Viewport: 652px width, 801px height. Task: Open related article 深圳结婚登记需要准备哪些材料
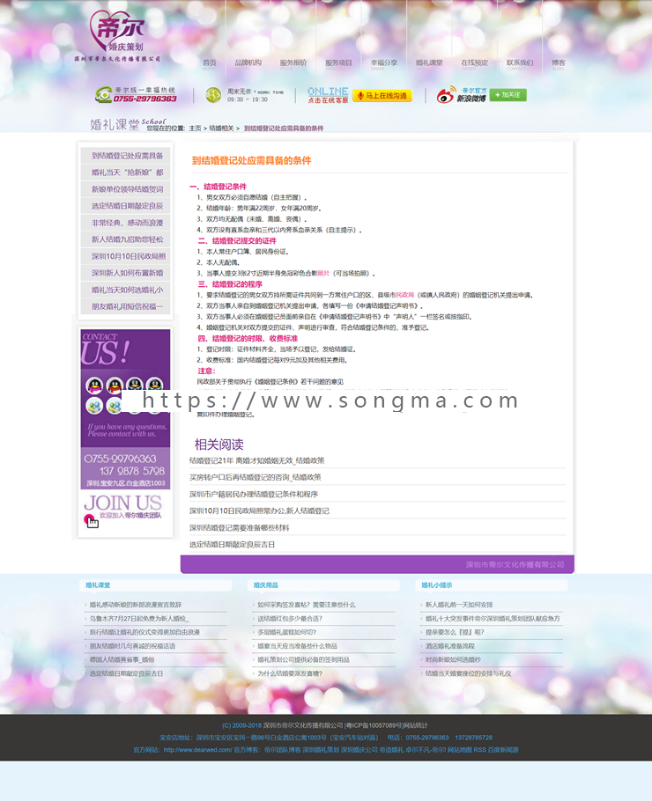[239, 528]
